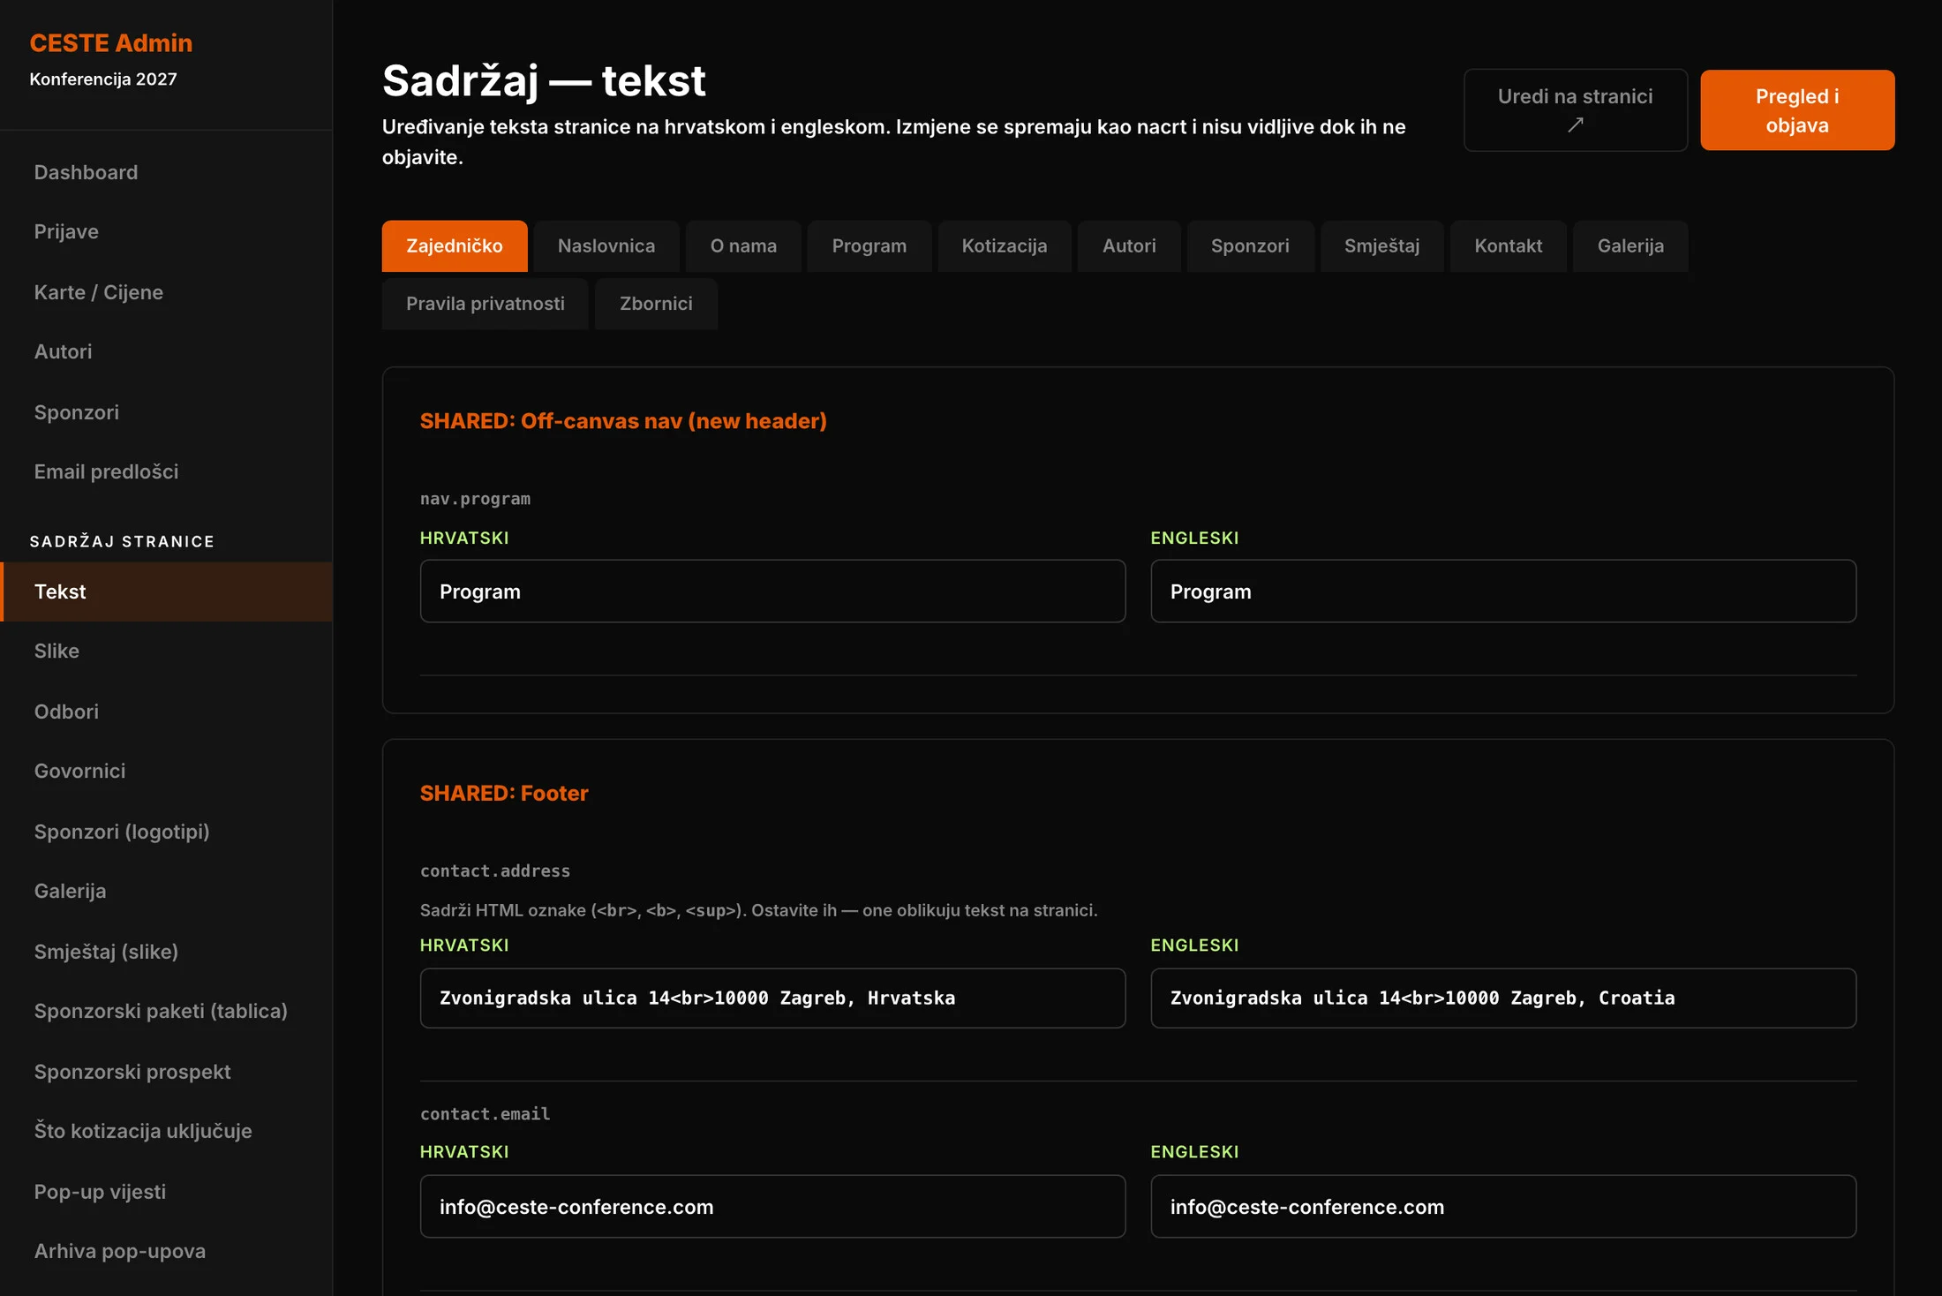Switch to the Smještaj tab

click(1381, 246)
